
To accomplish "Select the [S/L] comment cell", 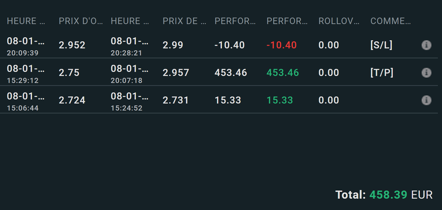I will [x=381, y=45].
